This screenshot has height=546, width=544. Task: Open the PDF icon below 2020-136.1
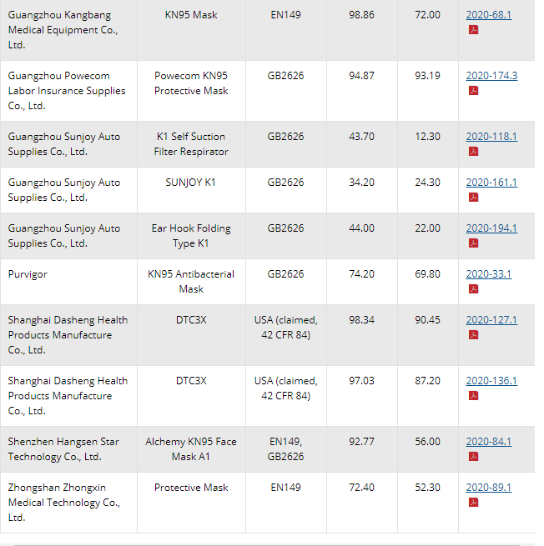coord(473,396)
